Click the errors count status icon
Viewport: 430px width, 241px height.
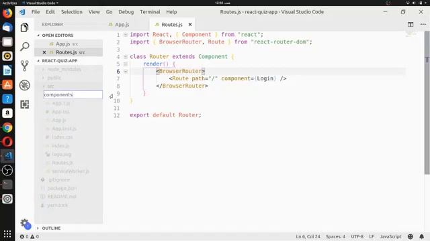click(24, 236)
